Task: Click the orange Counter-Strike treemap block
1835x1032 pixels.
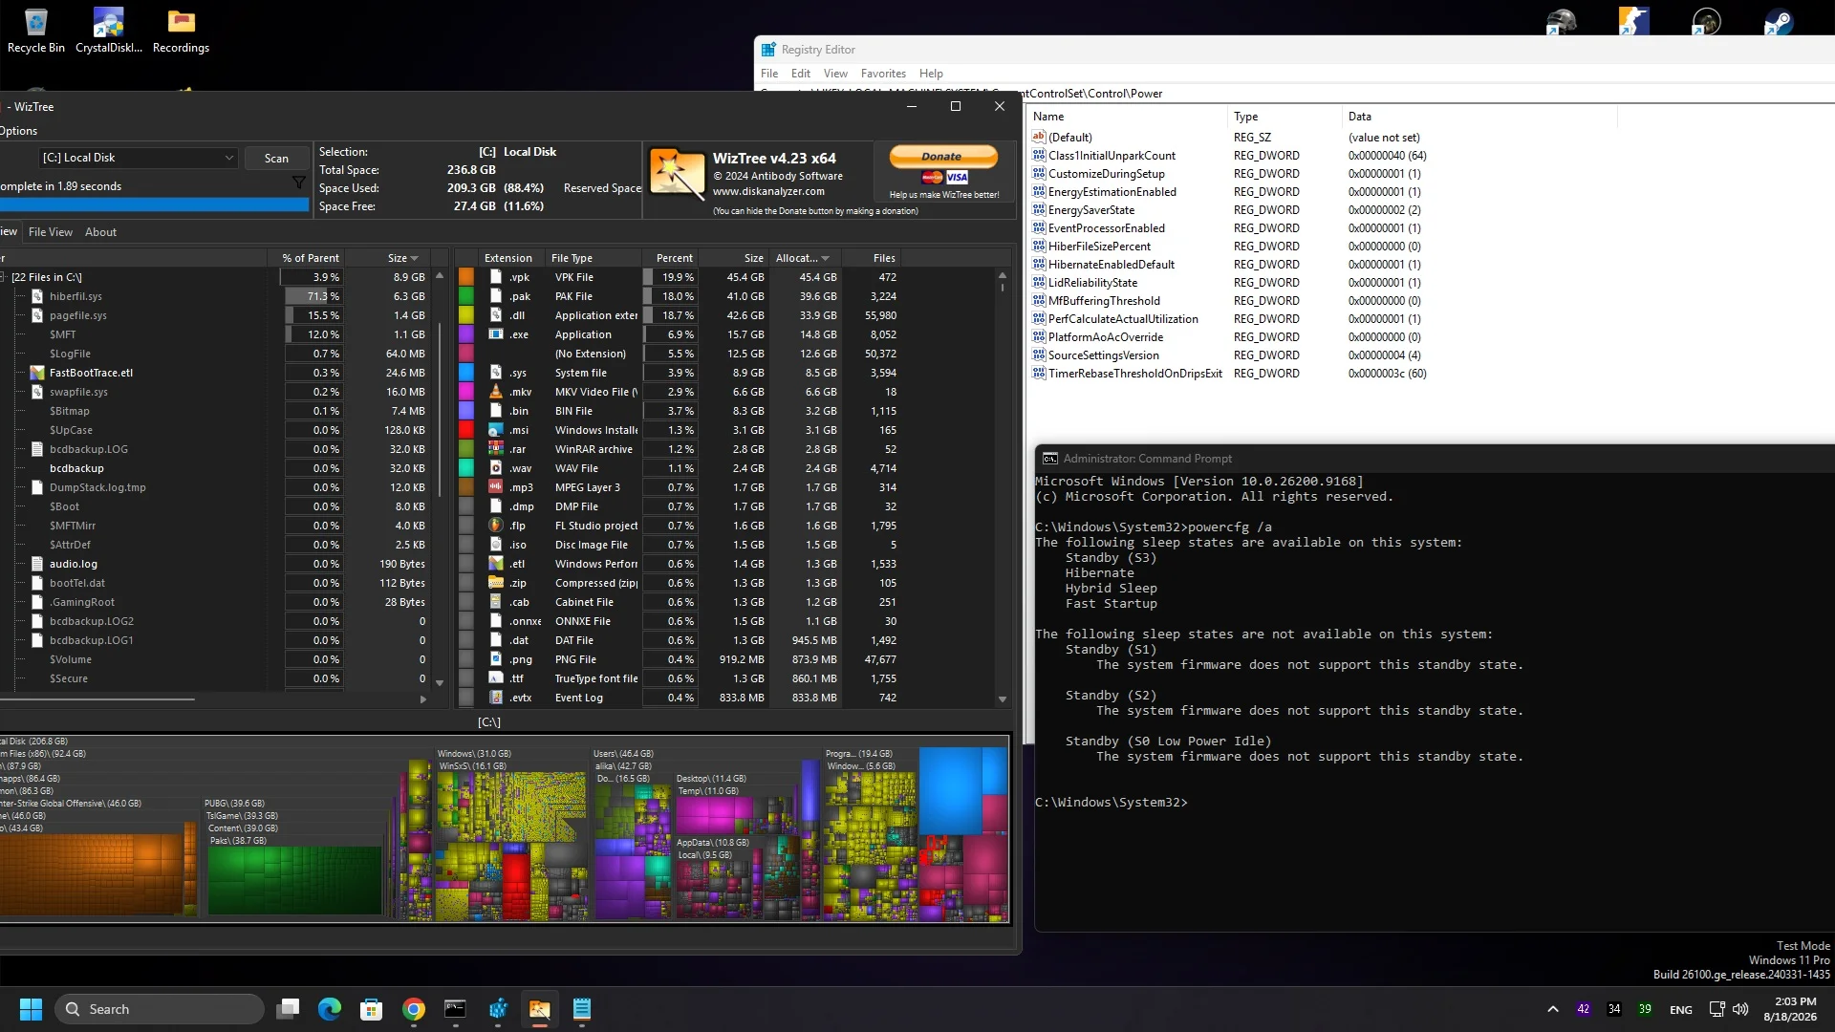Action: (x=93, y=873)
